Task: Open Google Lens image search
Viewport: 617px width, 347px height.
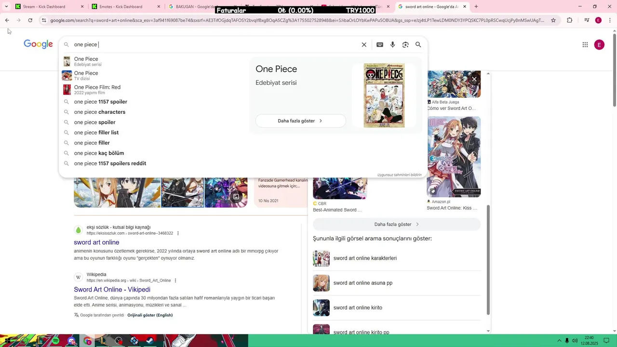Action: (405, 44)
